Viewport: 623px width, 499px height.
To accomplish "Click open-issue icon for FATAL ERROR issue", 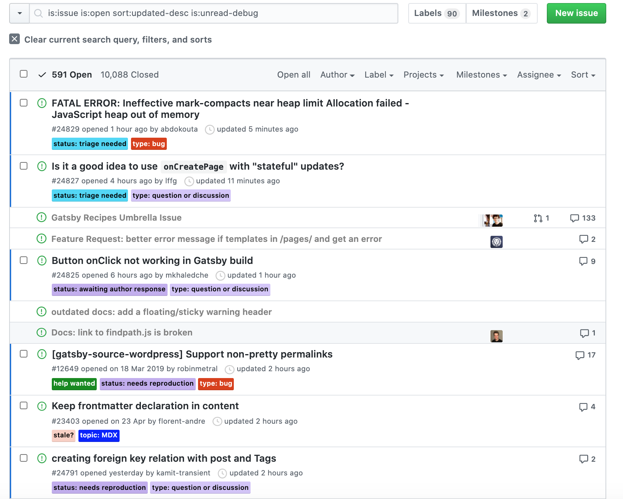I will pyautogui.click(x=42, y=103).
